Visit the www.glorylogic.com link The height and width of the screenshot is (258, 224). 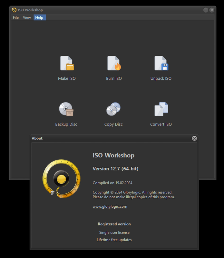[x=110, y=206]
